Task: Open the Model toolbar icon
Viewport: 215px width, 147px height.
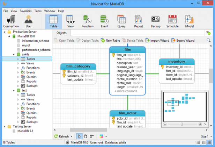Action: pos(189,21)
